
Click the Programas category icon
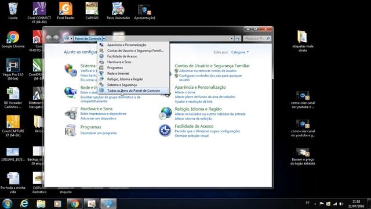71,130
